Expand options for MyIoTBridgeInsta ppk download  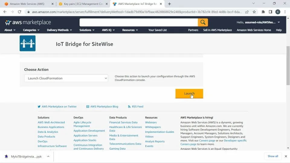(x=48, y=157)
